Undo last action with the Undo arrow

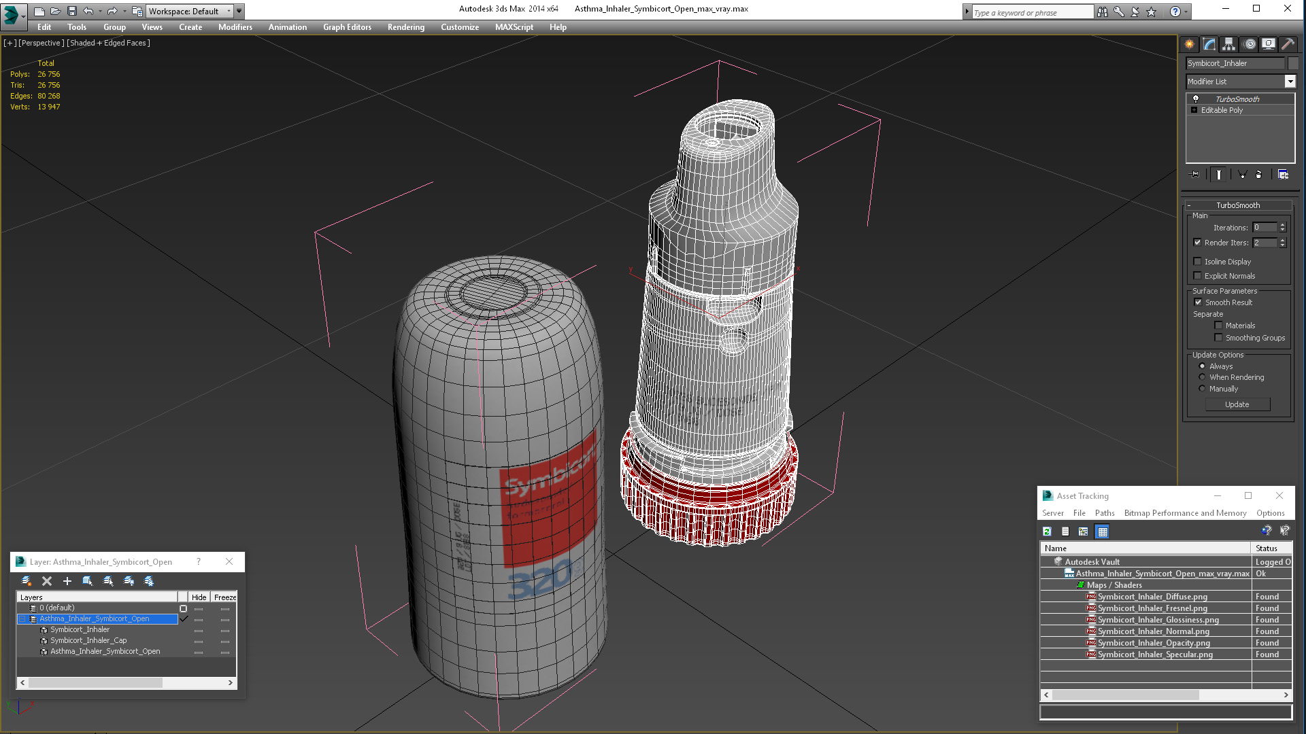coord(88,11)
